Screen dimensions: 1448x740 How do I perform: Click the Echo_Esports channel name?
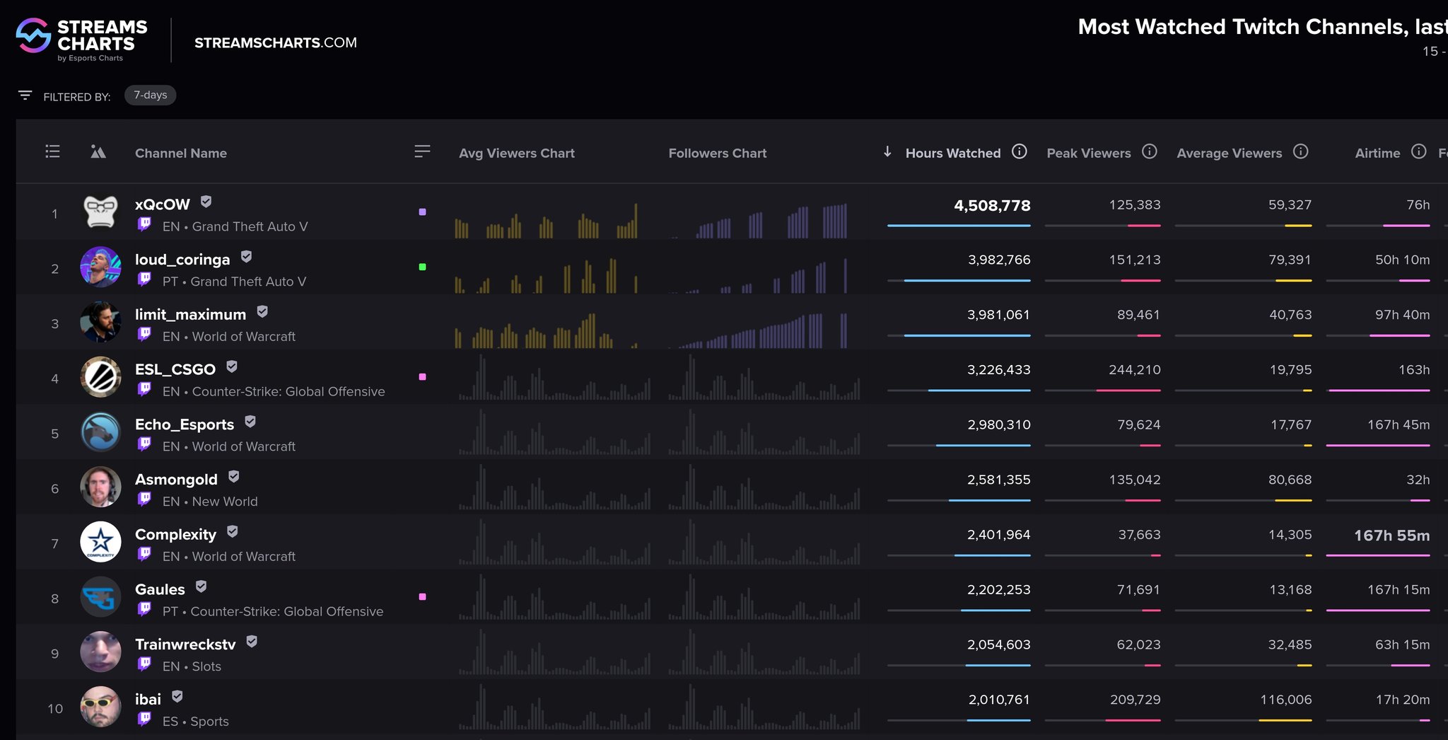(x=185, y=424)
